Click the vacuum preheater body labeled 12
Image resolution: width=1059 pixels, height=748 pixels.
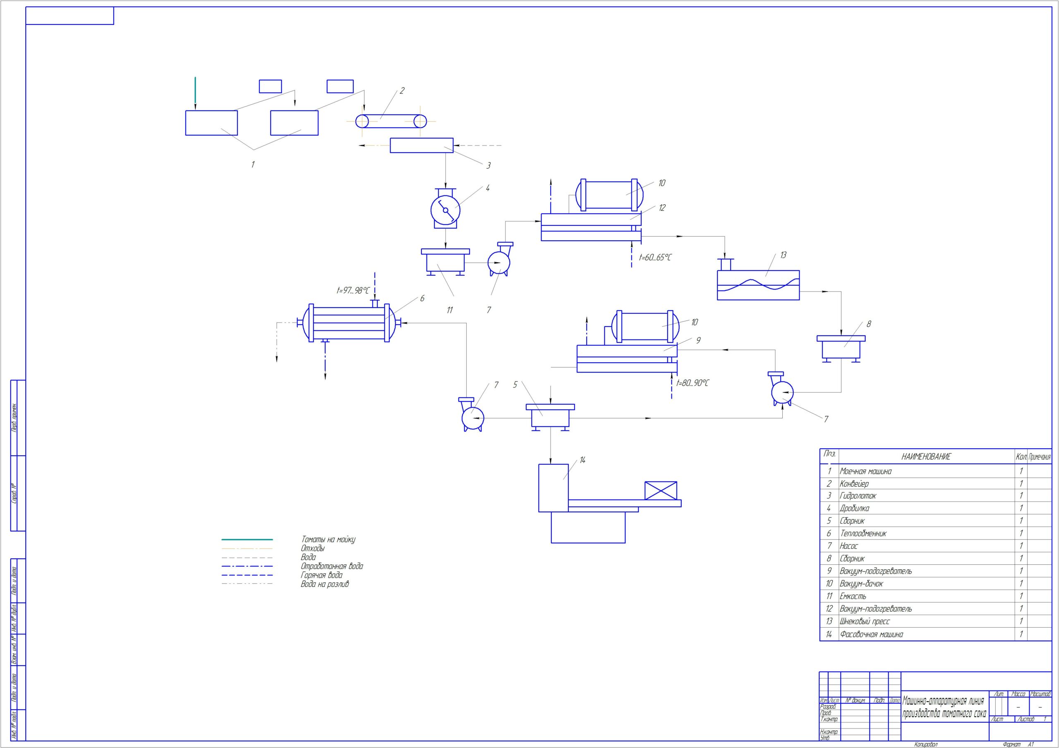(x=591, y=227)
